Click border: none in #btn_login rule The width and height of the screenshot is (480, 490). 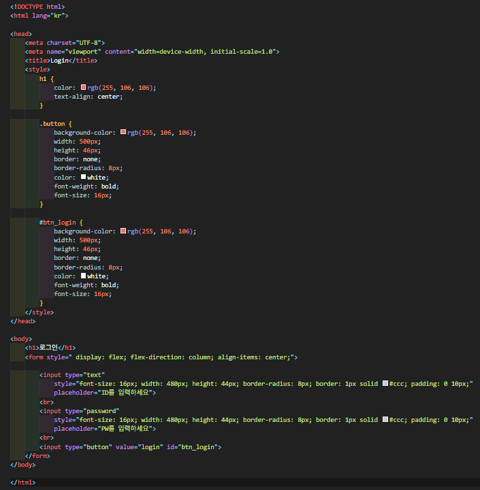[x=77, y=258]
